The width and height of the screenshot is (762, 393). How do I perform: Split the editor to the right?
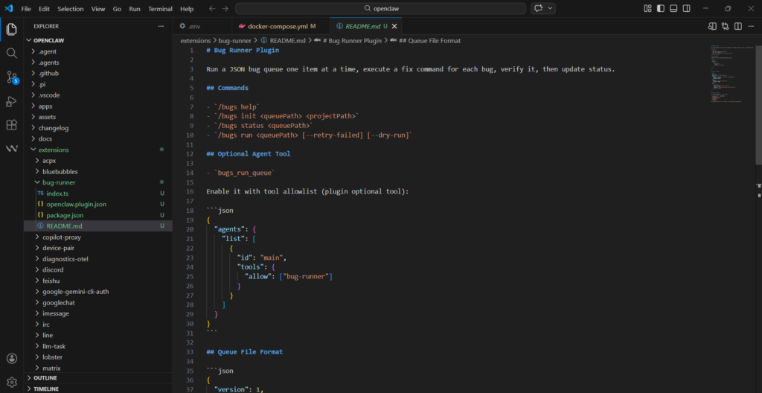pos(737,26)
